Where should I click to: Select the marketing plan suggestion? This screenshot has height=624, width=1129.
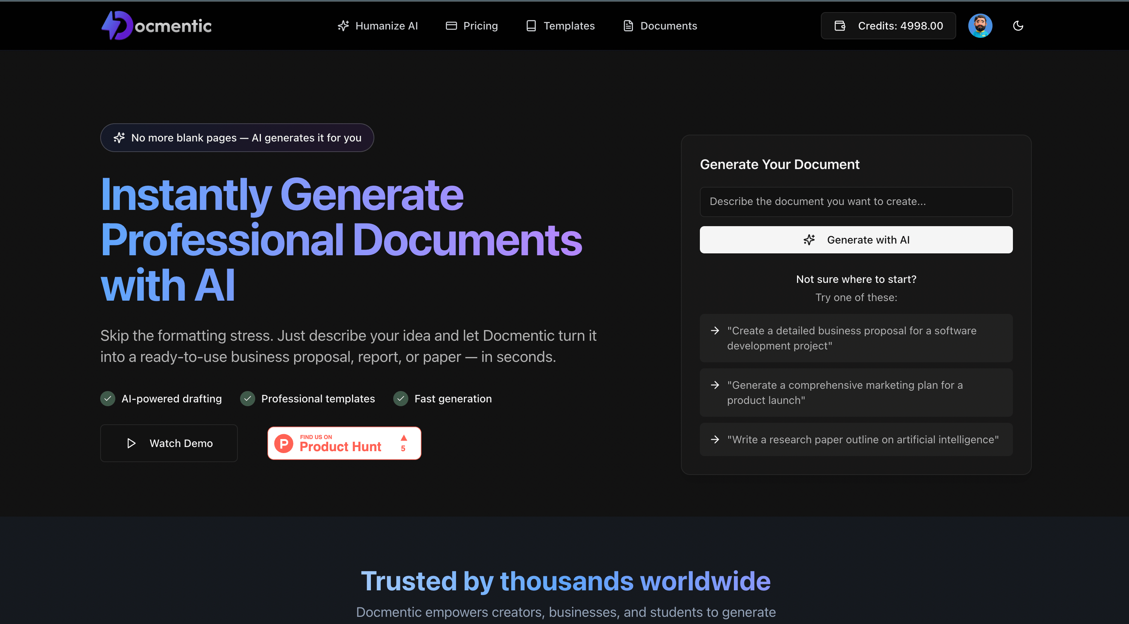click(856, 393)
